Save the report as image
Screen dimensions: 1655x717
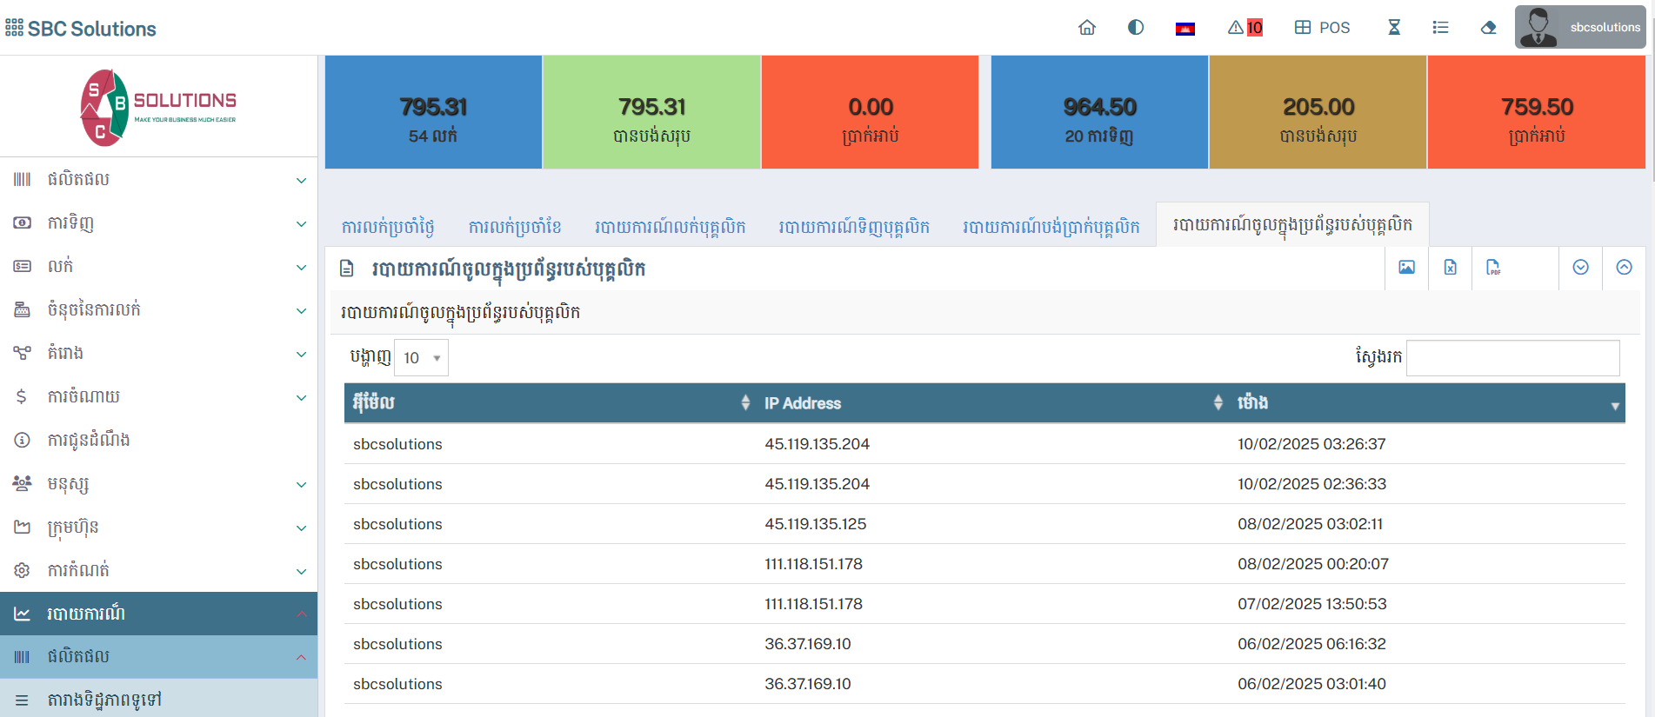(1406, 268)
